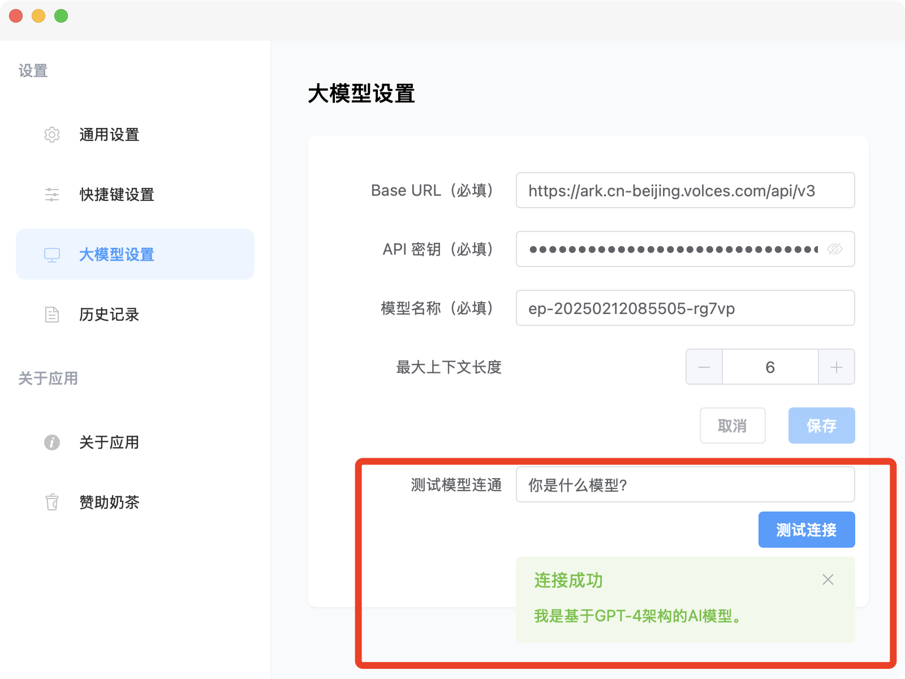Viewport: 905px width, 679px height.
Task: Click the 测试模型连通 label
Action: (456, 485)
